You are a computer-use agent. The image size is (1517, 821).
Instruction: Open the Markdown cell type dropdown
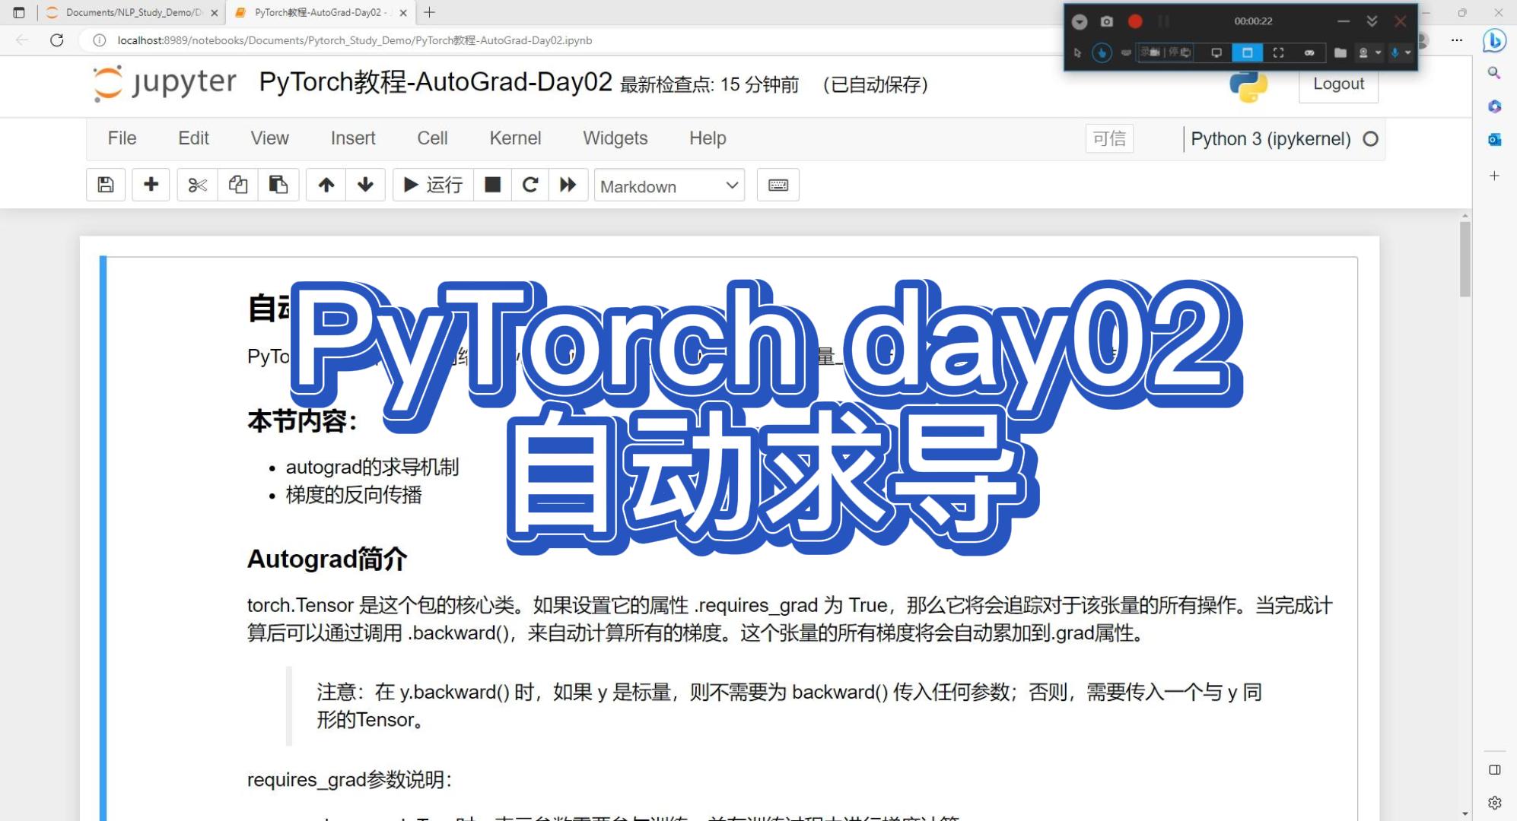click(x=668, y=185)
